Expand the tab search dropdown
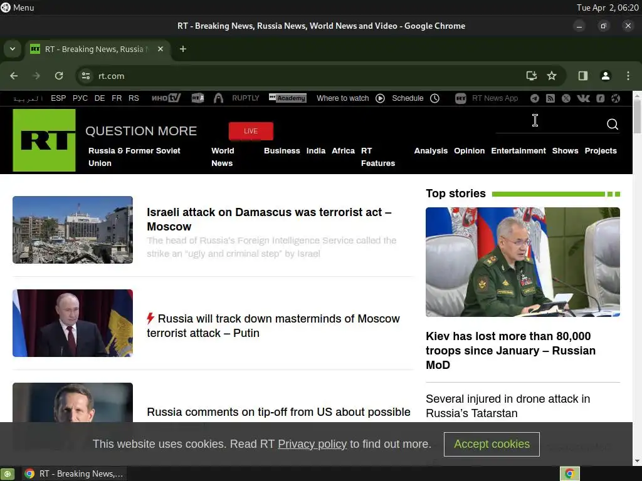The width and height of the screenshot is (642, 481). (13, 49)
